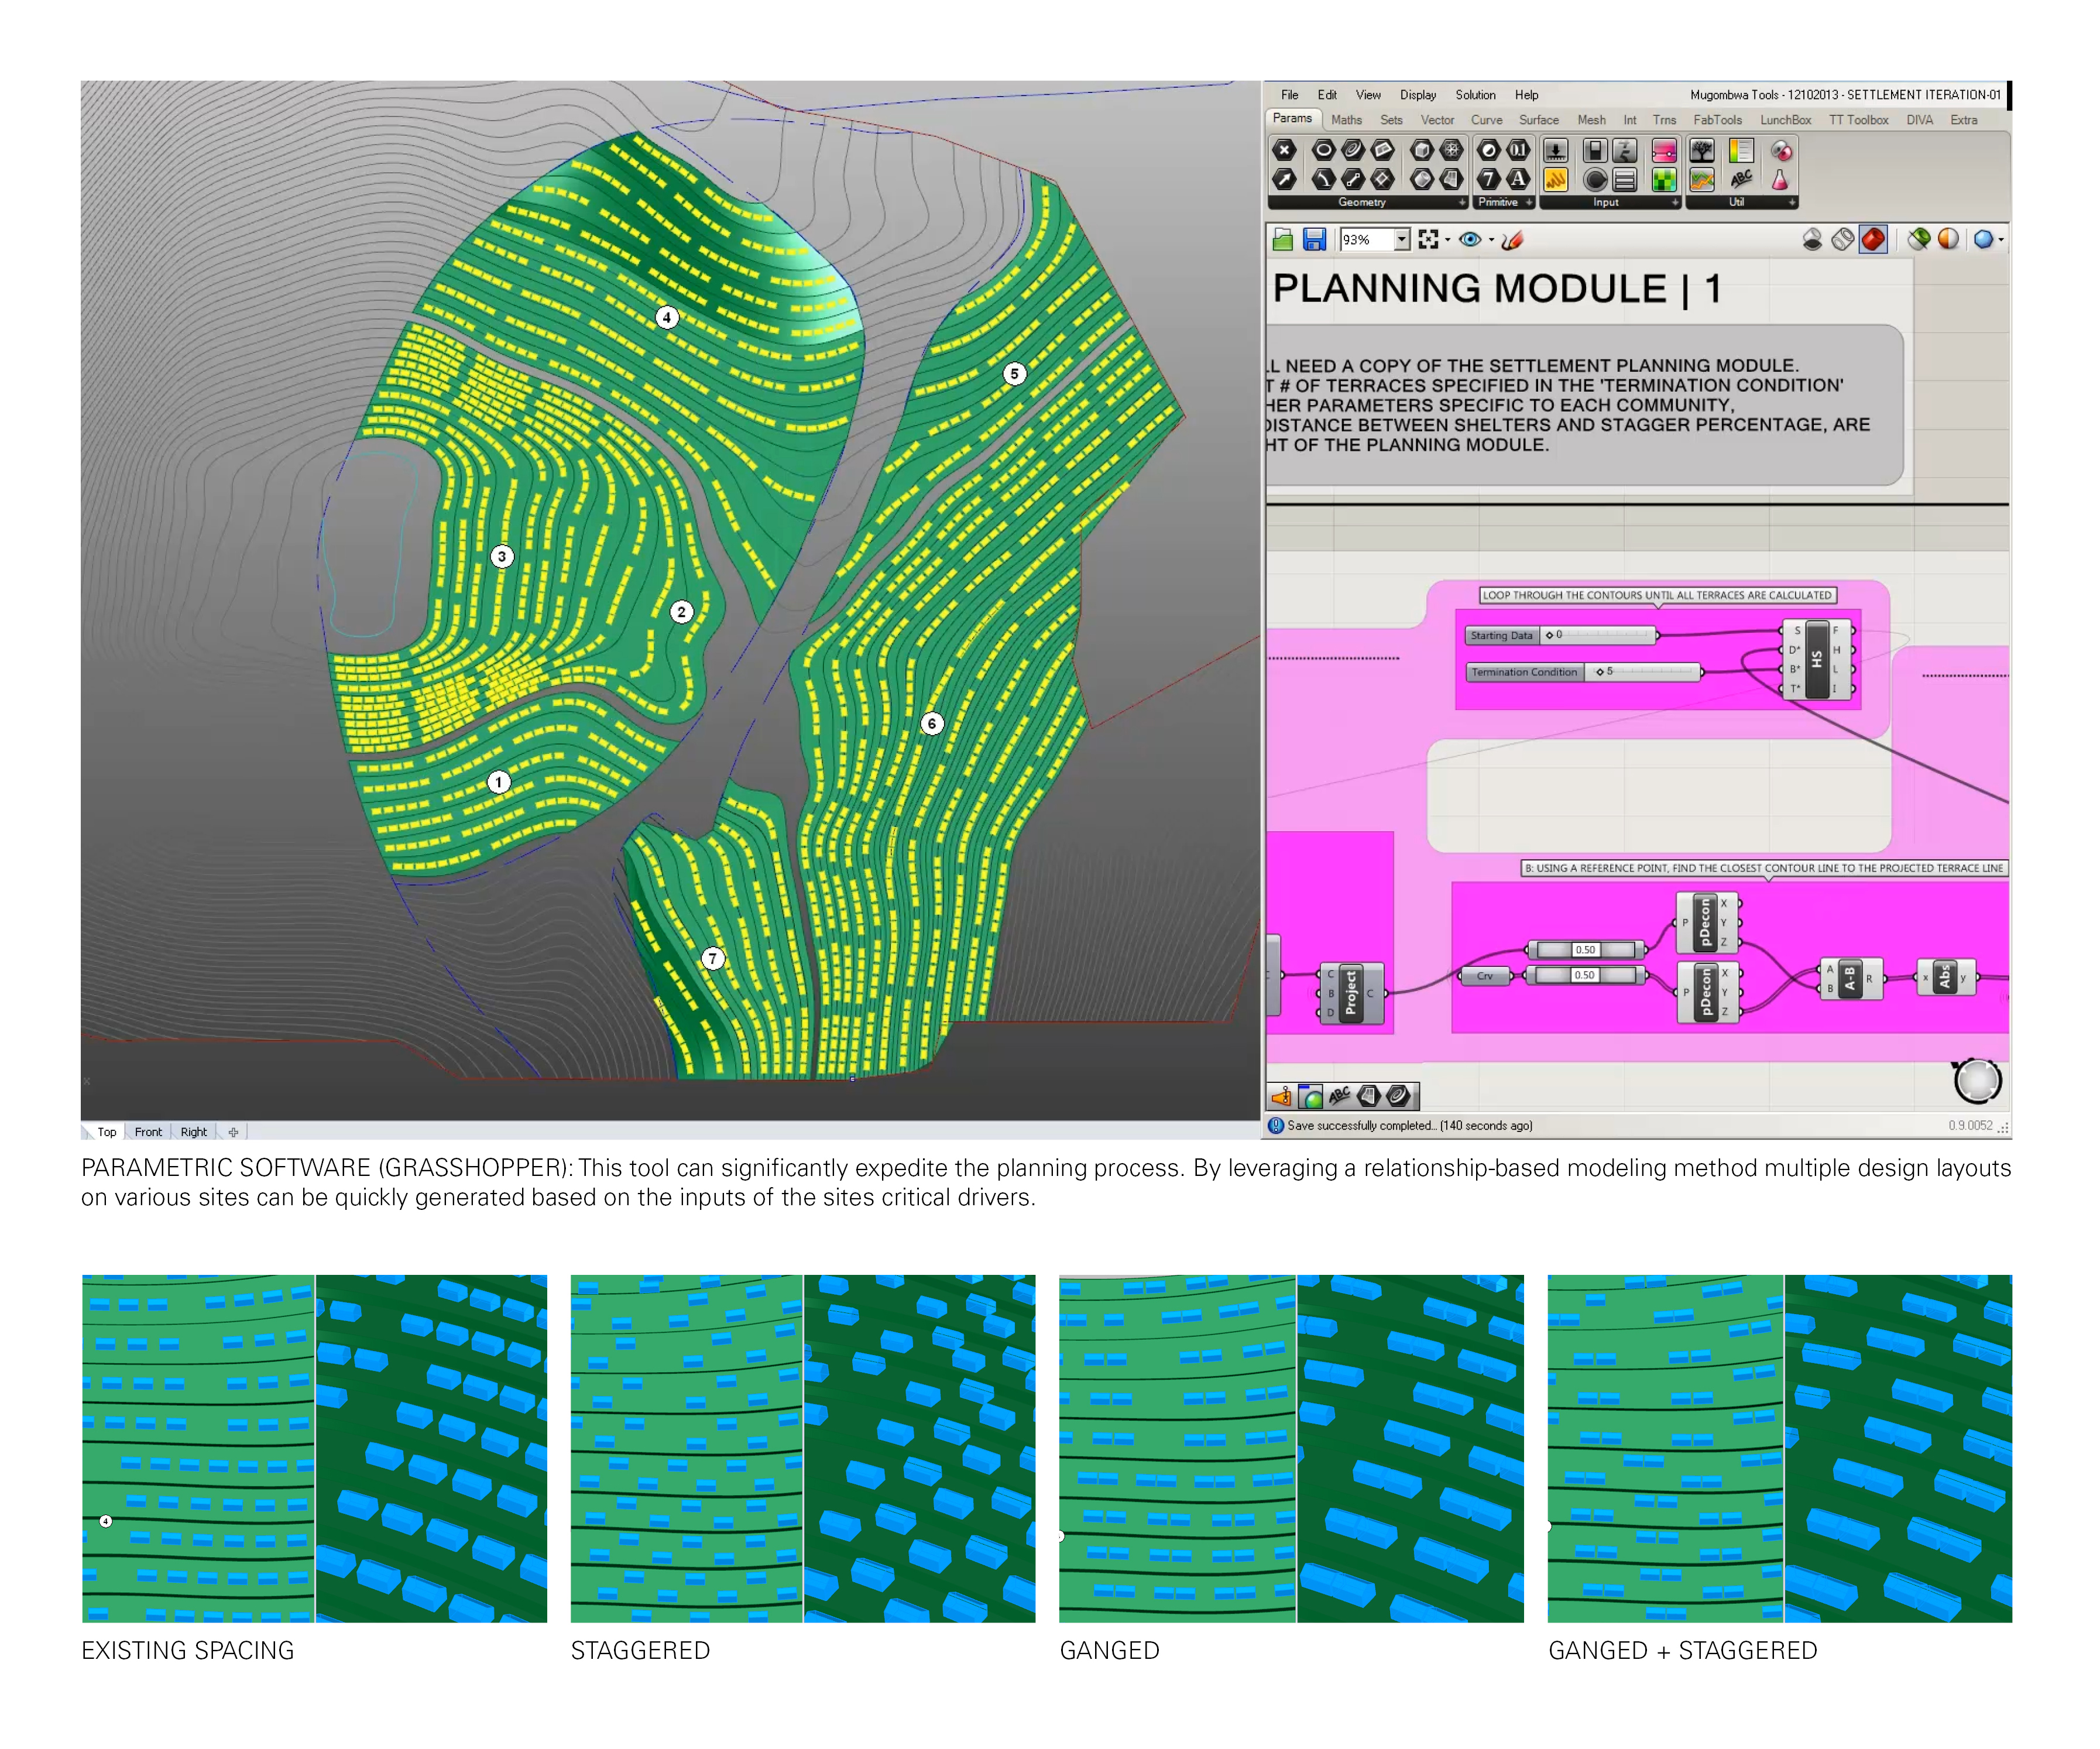Click the Point parameter icon in Geometry

1284,150
